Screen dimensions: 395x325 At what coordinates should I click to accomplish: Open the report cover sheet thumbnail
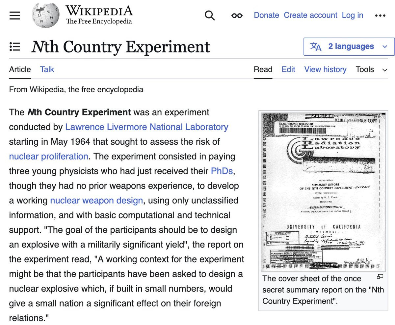point(323,192)
